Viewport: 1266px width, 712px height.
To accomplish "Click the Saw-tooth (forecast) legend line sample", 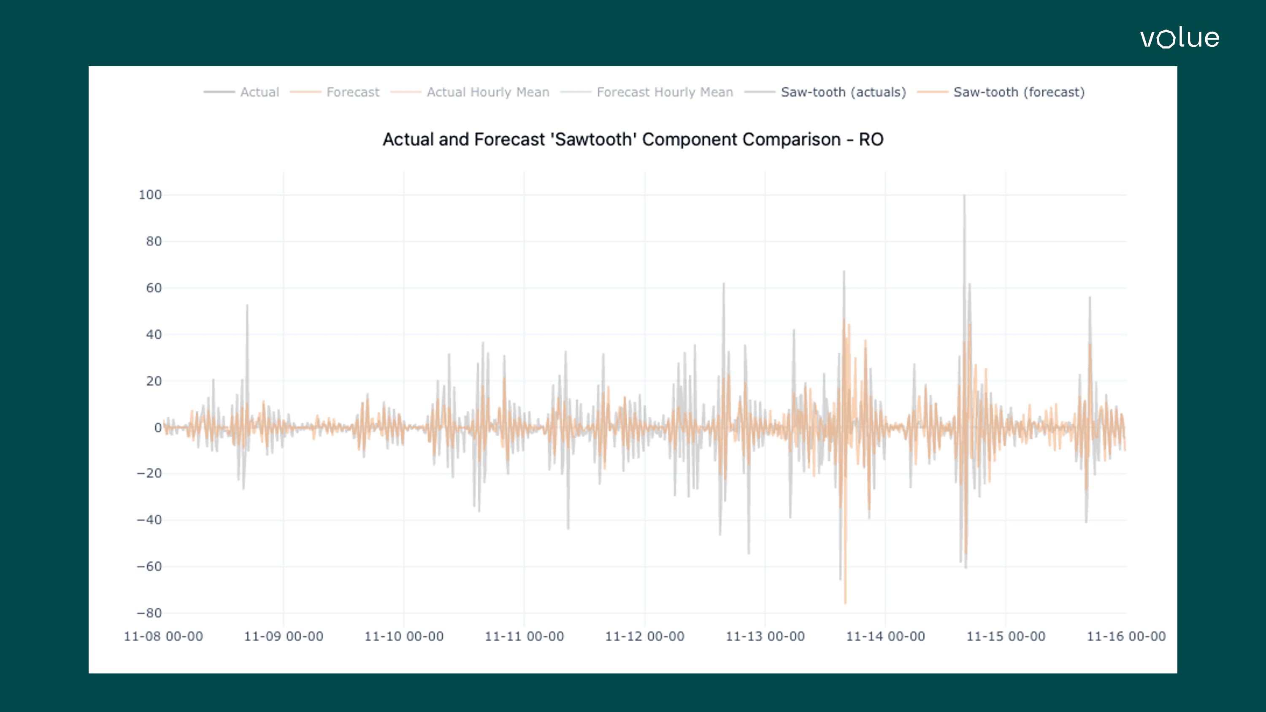I will click(x=933, y=92).
